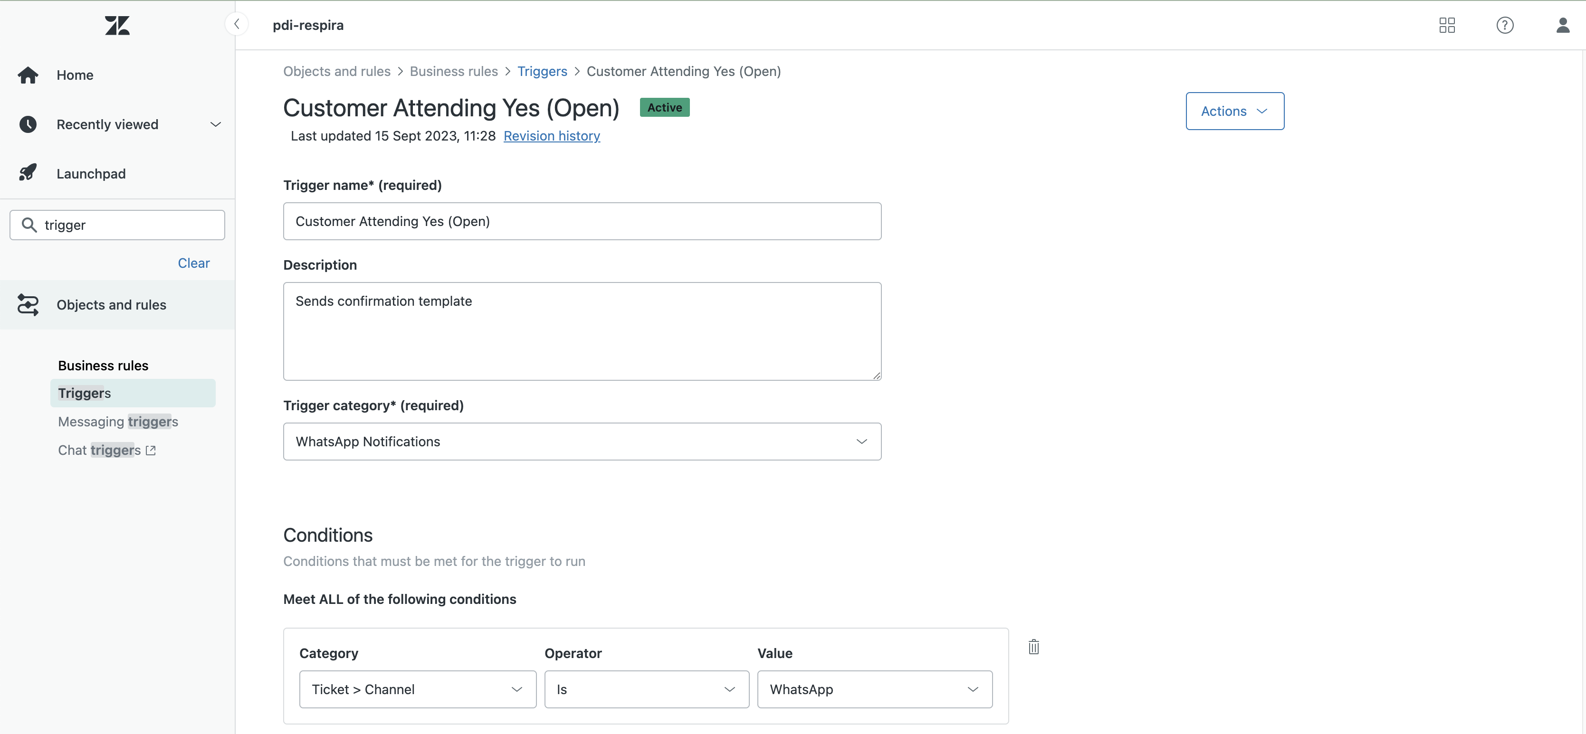
Task: Select the Objects and rules icon
Action: (x=29, y=304)
